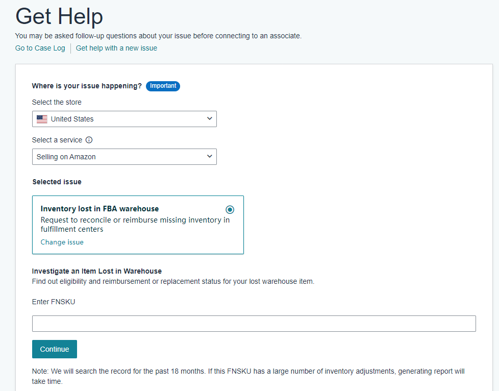Open the United States store dropdown
The image size is (499, 391).
coord(124,119)
